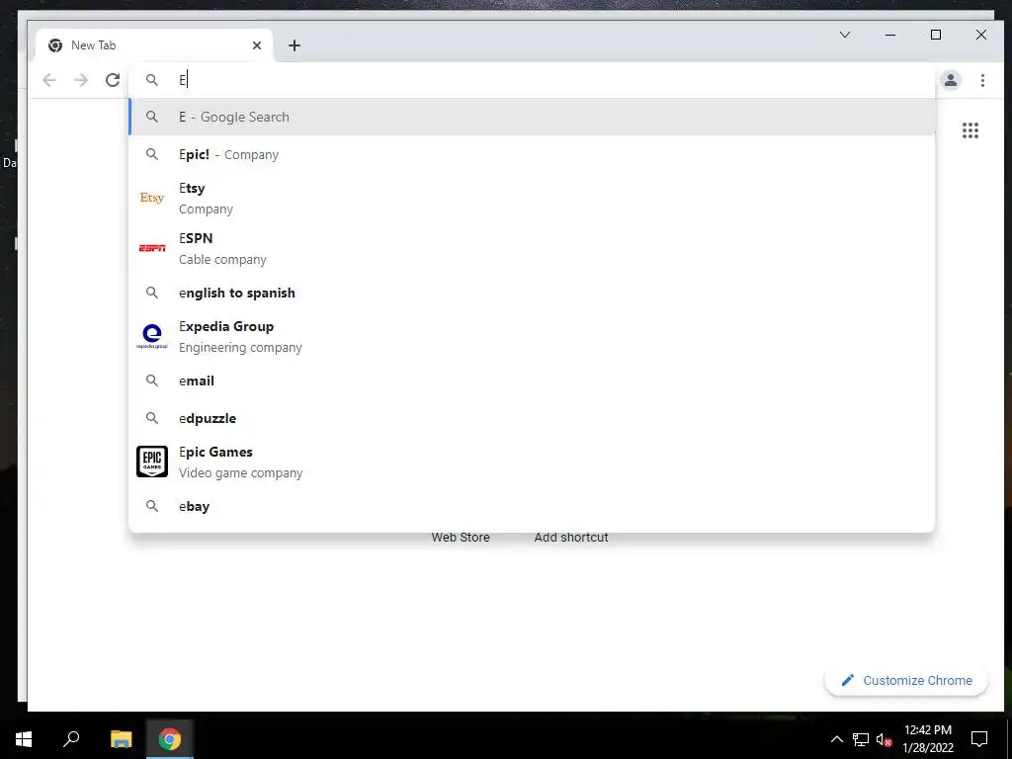1012x759 pixels.
Task: Switch to the New Tab tab
Action: pyautogui.click(x=155, y=45)
